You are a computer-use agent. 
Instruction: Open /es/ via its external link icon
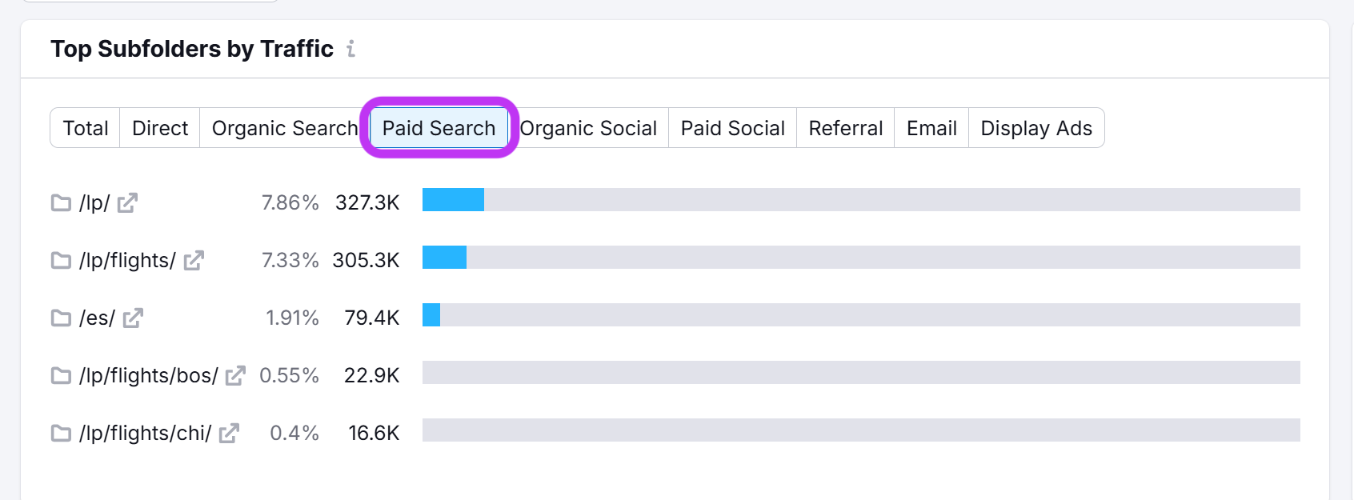pos(135,319)
